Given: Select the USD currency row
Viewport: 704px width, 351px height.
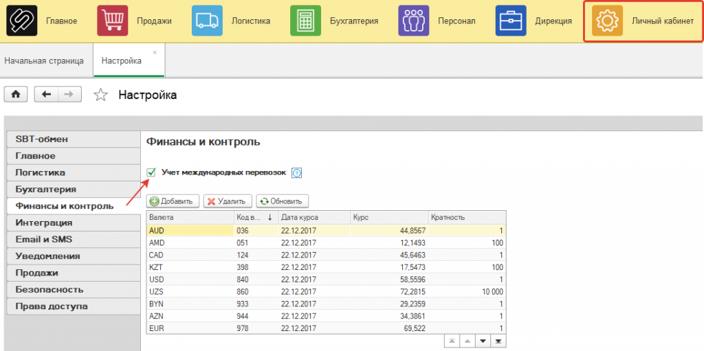Looking at the screenshot, I should coord(327,279).
